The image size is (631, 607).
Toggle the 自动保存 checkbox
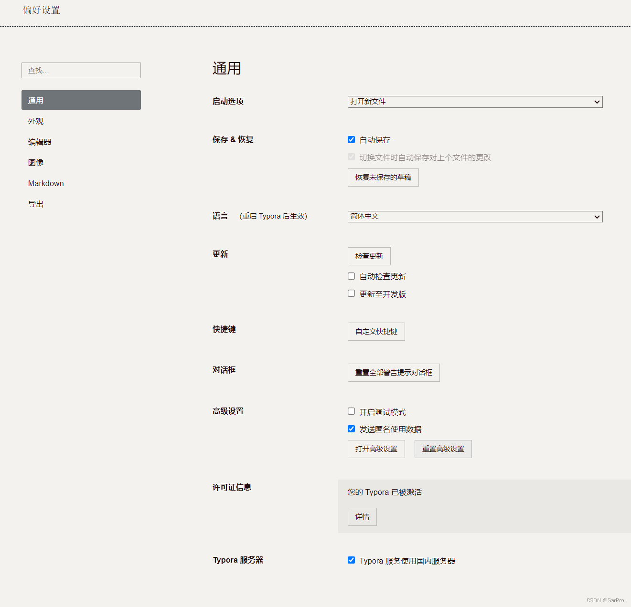click(352, 140)
